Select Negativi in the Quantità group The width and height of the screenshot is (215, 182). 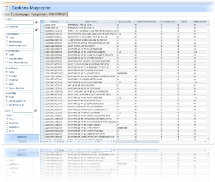(x=6, y=80)
